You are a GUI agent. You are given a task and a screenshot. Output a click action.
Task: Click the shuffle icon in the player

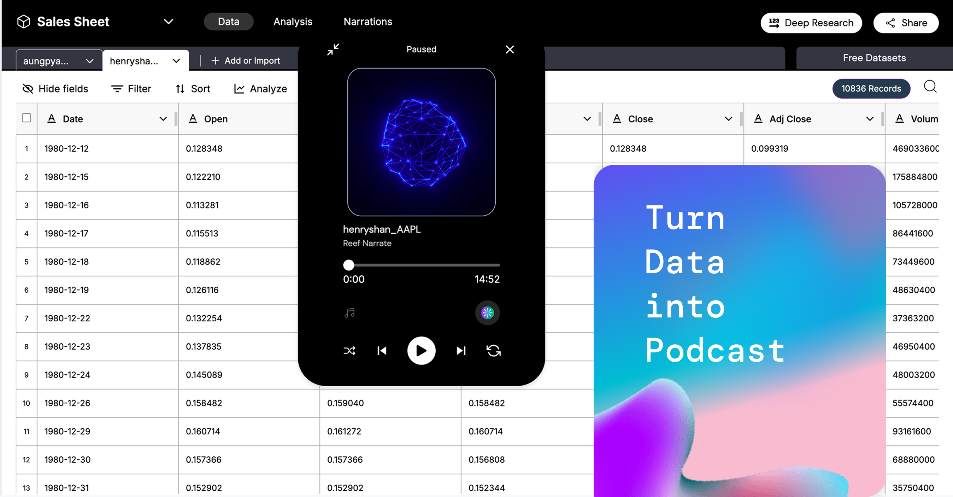(349, 350)
